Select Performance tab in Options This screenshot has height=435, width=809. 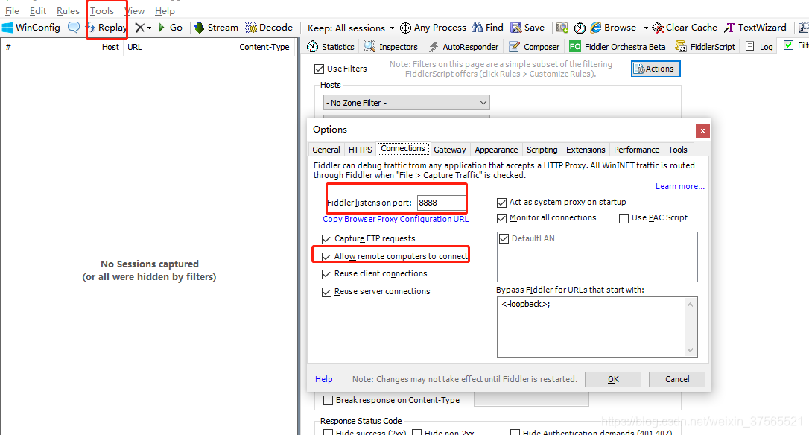(x=636, y=150)
